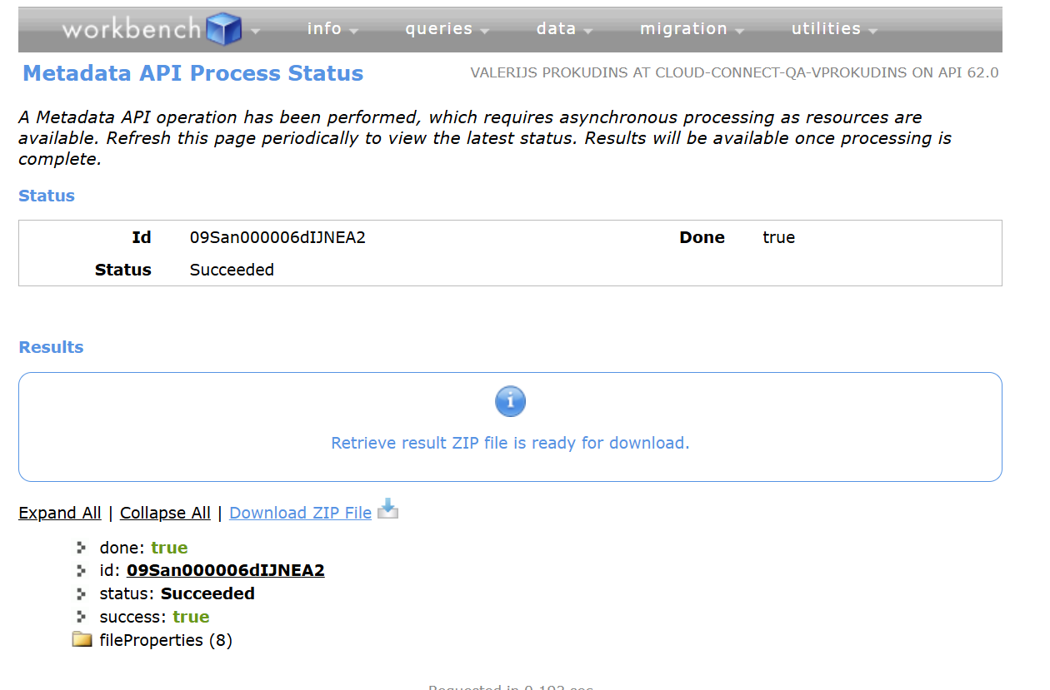The height and width of the screenshot is (690, 1050).
Task: Open the migration menu
Action: coord(692,29)
